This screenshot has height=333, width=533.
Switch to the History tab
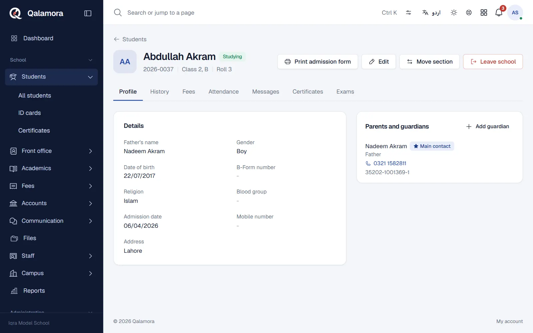click(x=160, y=92)
